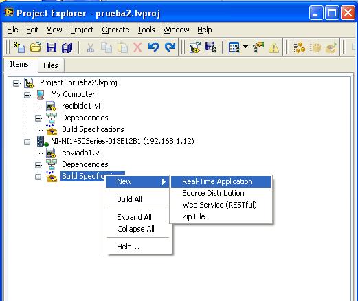Click the red Delete X icon
Viewport: 358px width, 301px height.
coord(137,47)
